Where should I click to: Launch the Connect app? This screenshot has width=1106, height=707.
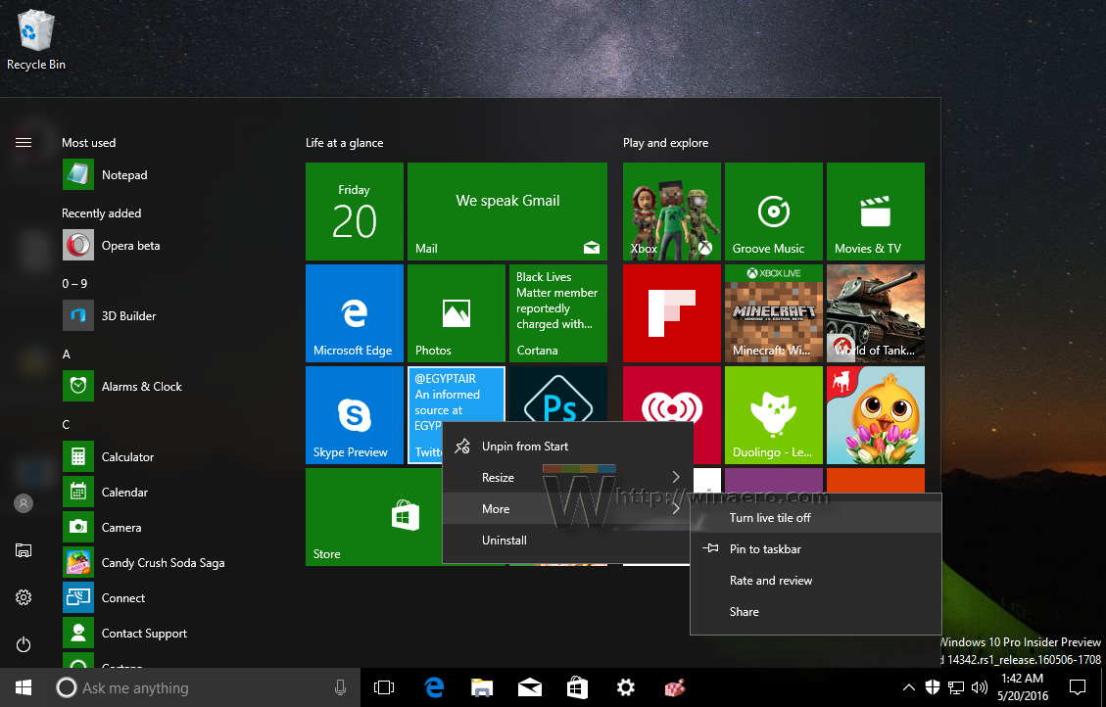click(x=104, y=597)
